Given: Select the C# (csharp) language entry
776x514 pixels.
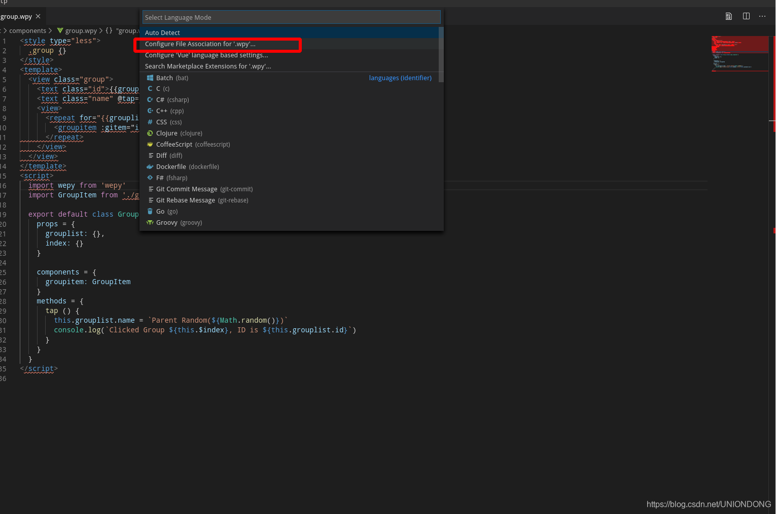Looking at the screenshot, I should 289,100.
